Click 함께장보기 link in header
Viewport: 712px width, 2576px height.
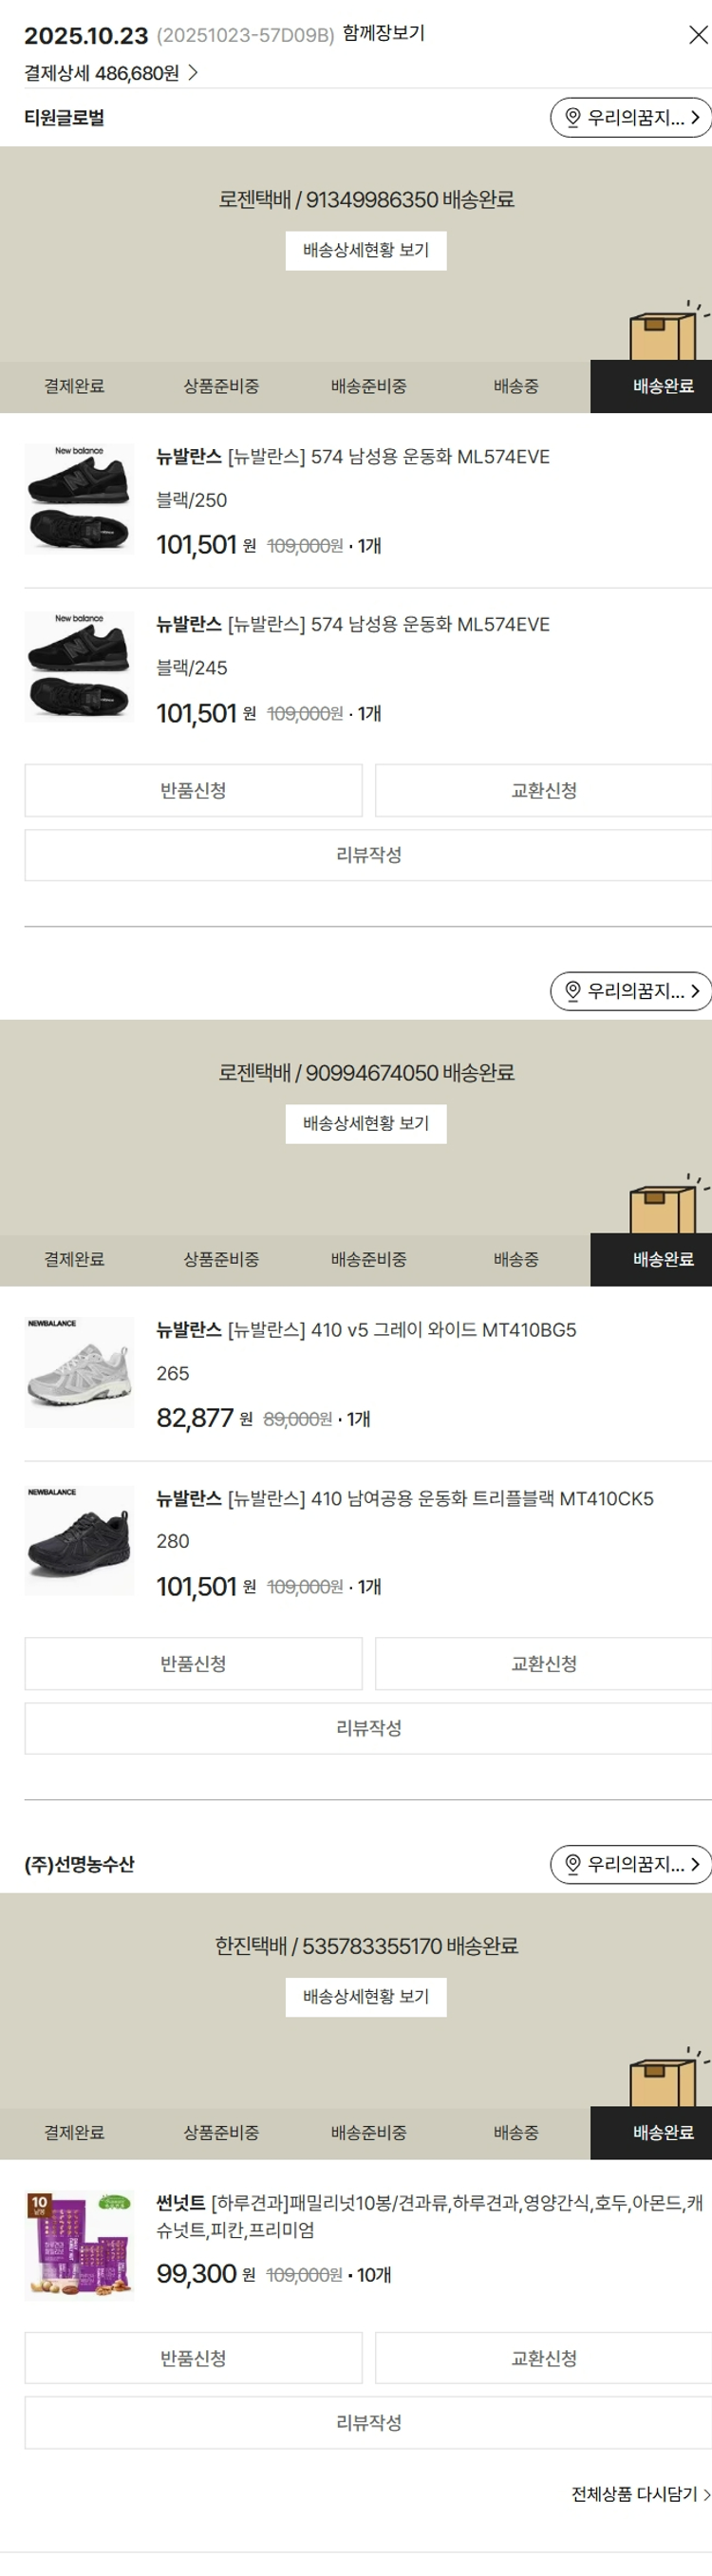(383, 33)
